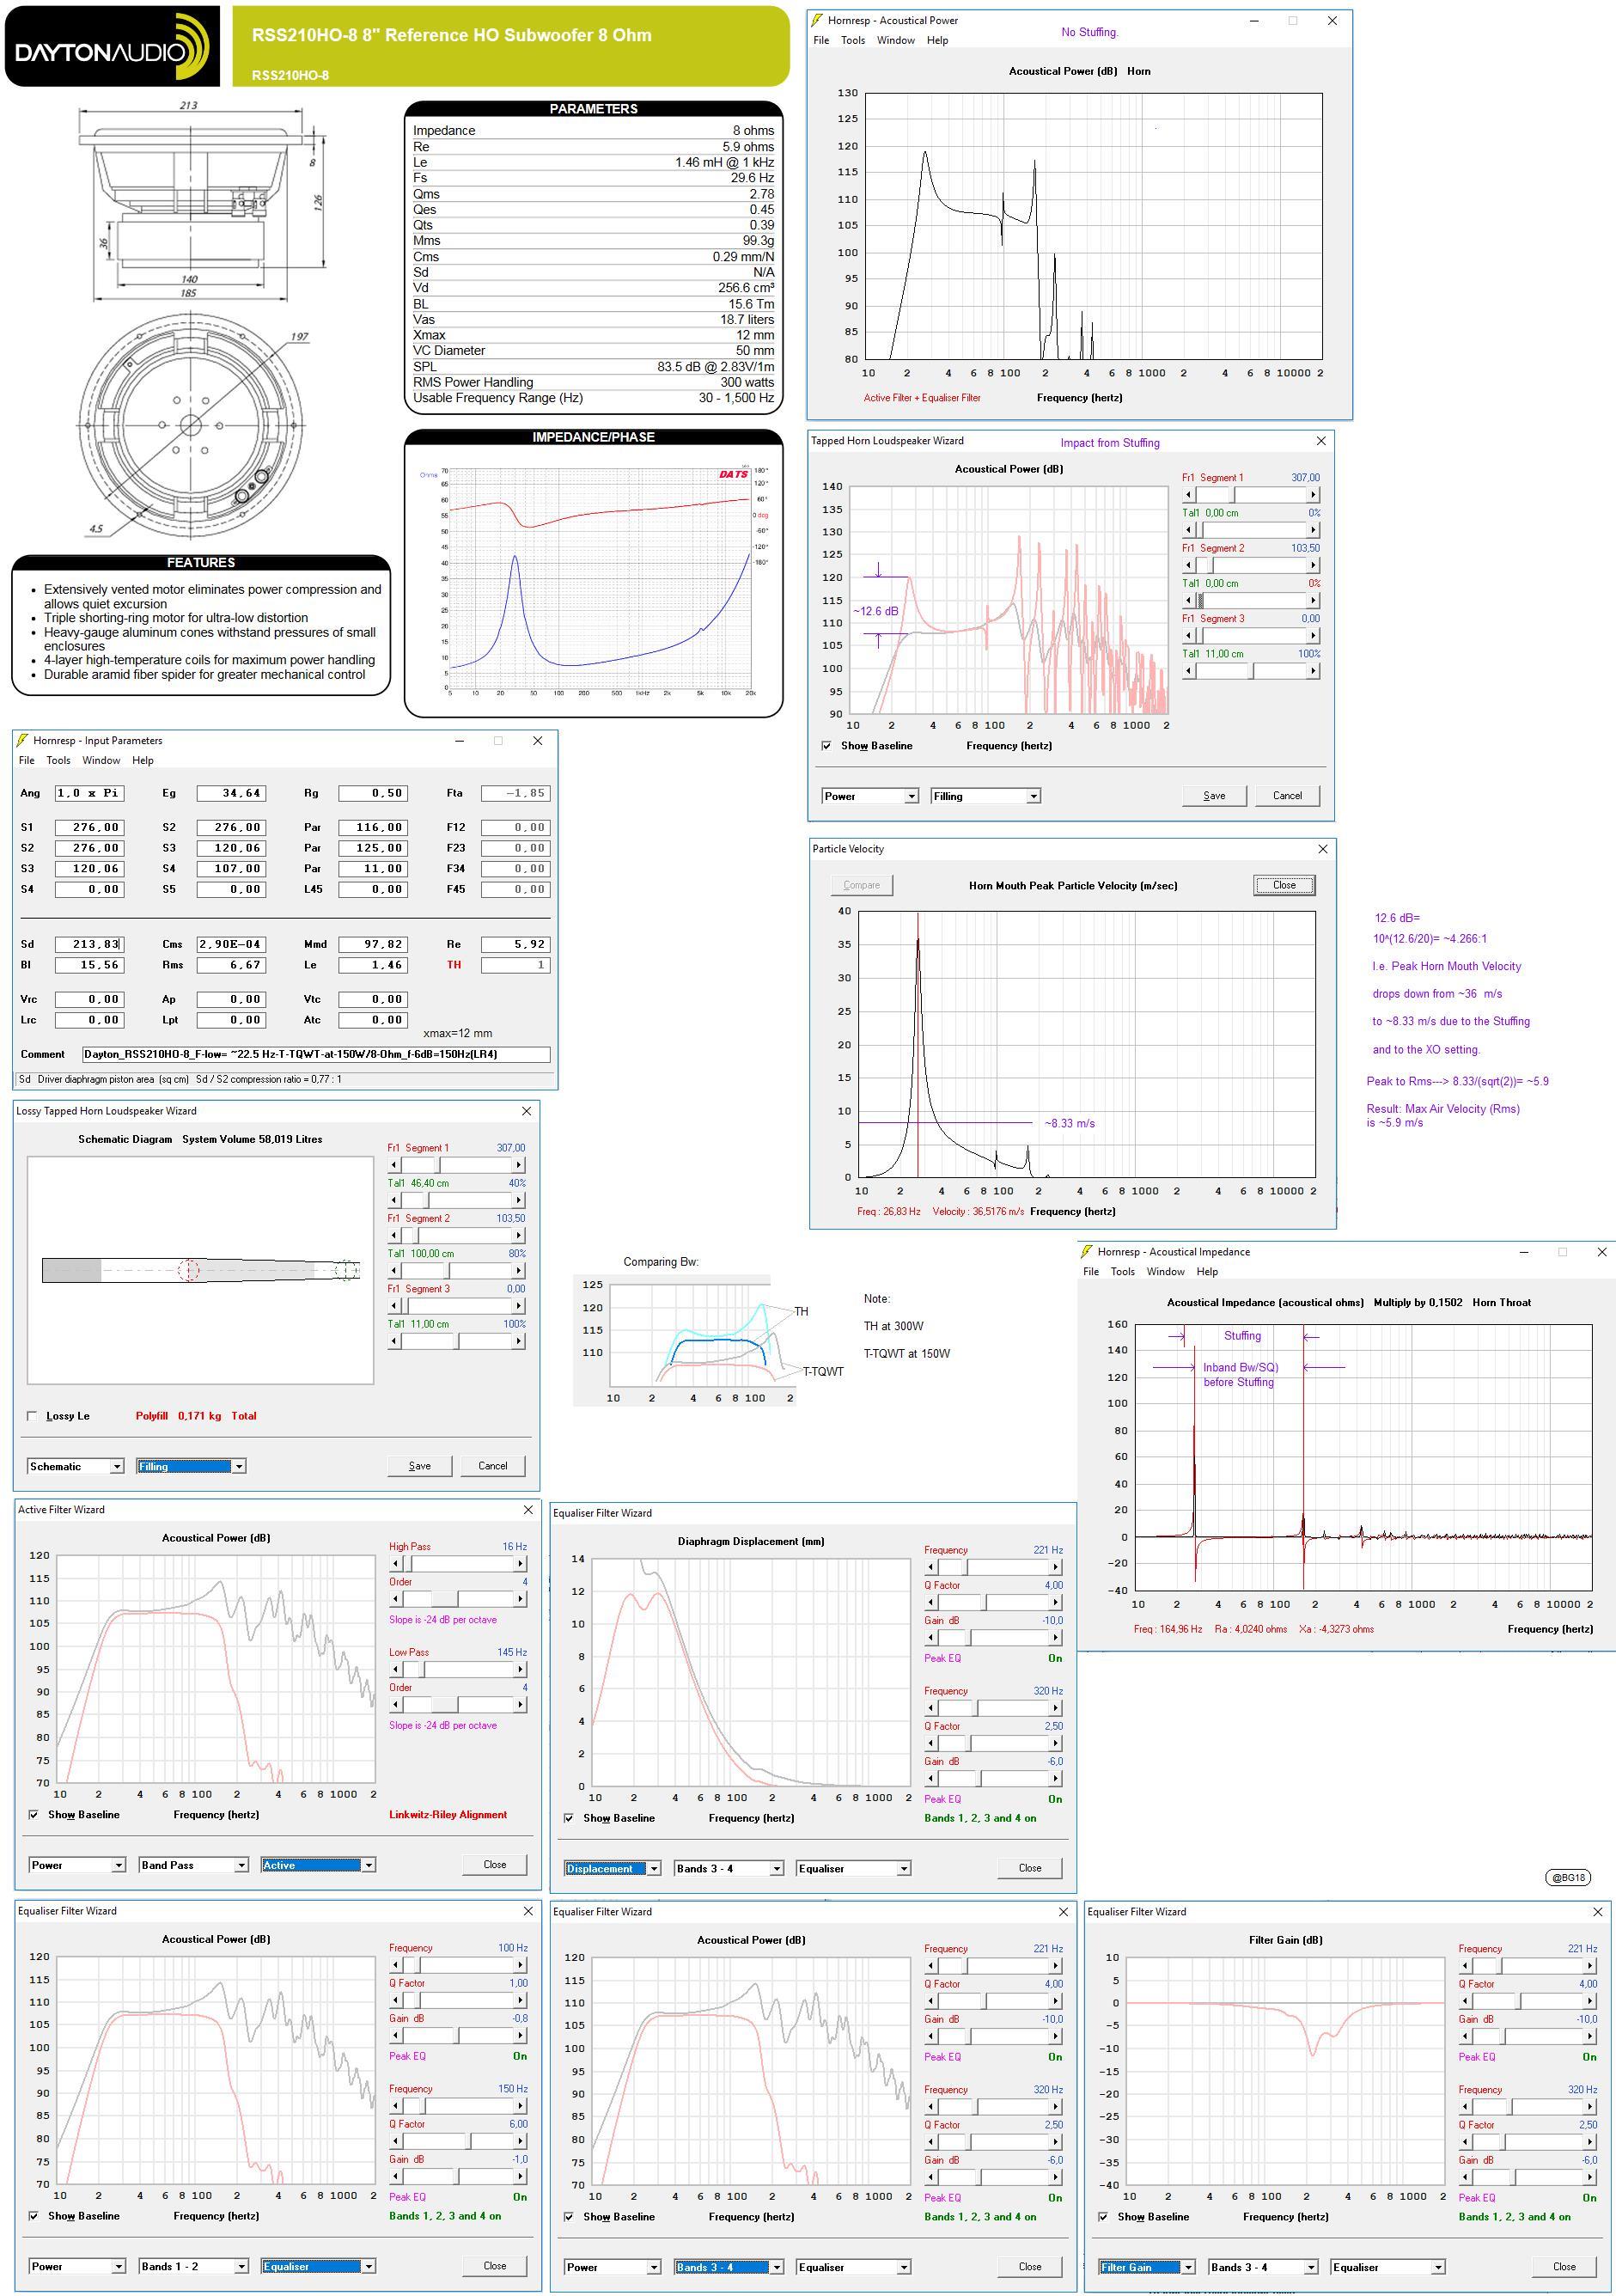Click right arrow of Tal1 11,00 cm slider in Tapped Horn Wizard
The height and width of the screenshot is (2296, 1616).
pos(1313,671)
